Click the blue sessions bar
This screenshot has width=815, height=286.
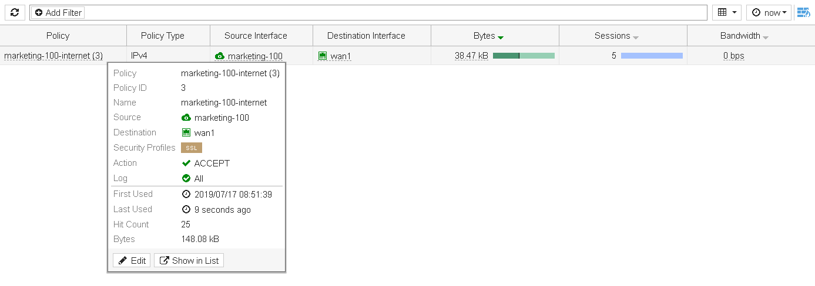point(652,56)
